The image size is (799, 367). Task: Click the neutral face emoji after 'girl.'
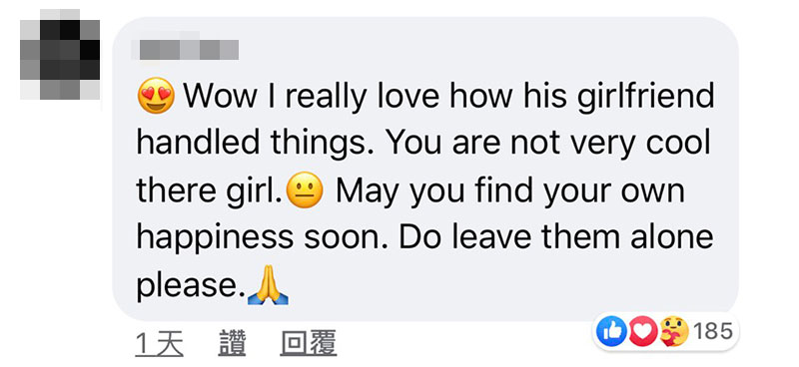click(306, 189)
